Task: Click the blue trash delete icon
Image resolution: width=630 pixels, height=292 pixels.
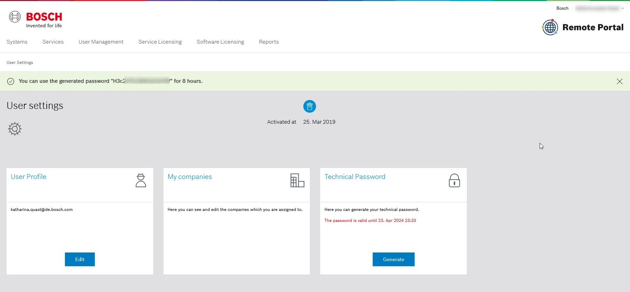Action: click(x=309, y=106)
